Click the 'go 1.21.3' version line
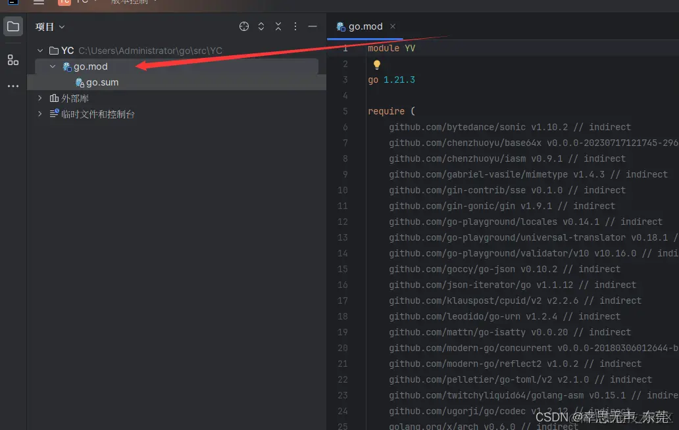679x430 pixels. click(x=391, y=80)
